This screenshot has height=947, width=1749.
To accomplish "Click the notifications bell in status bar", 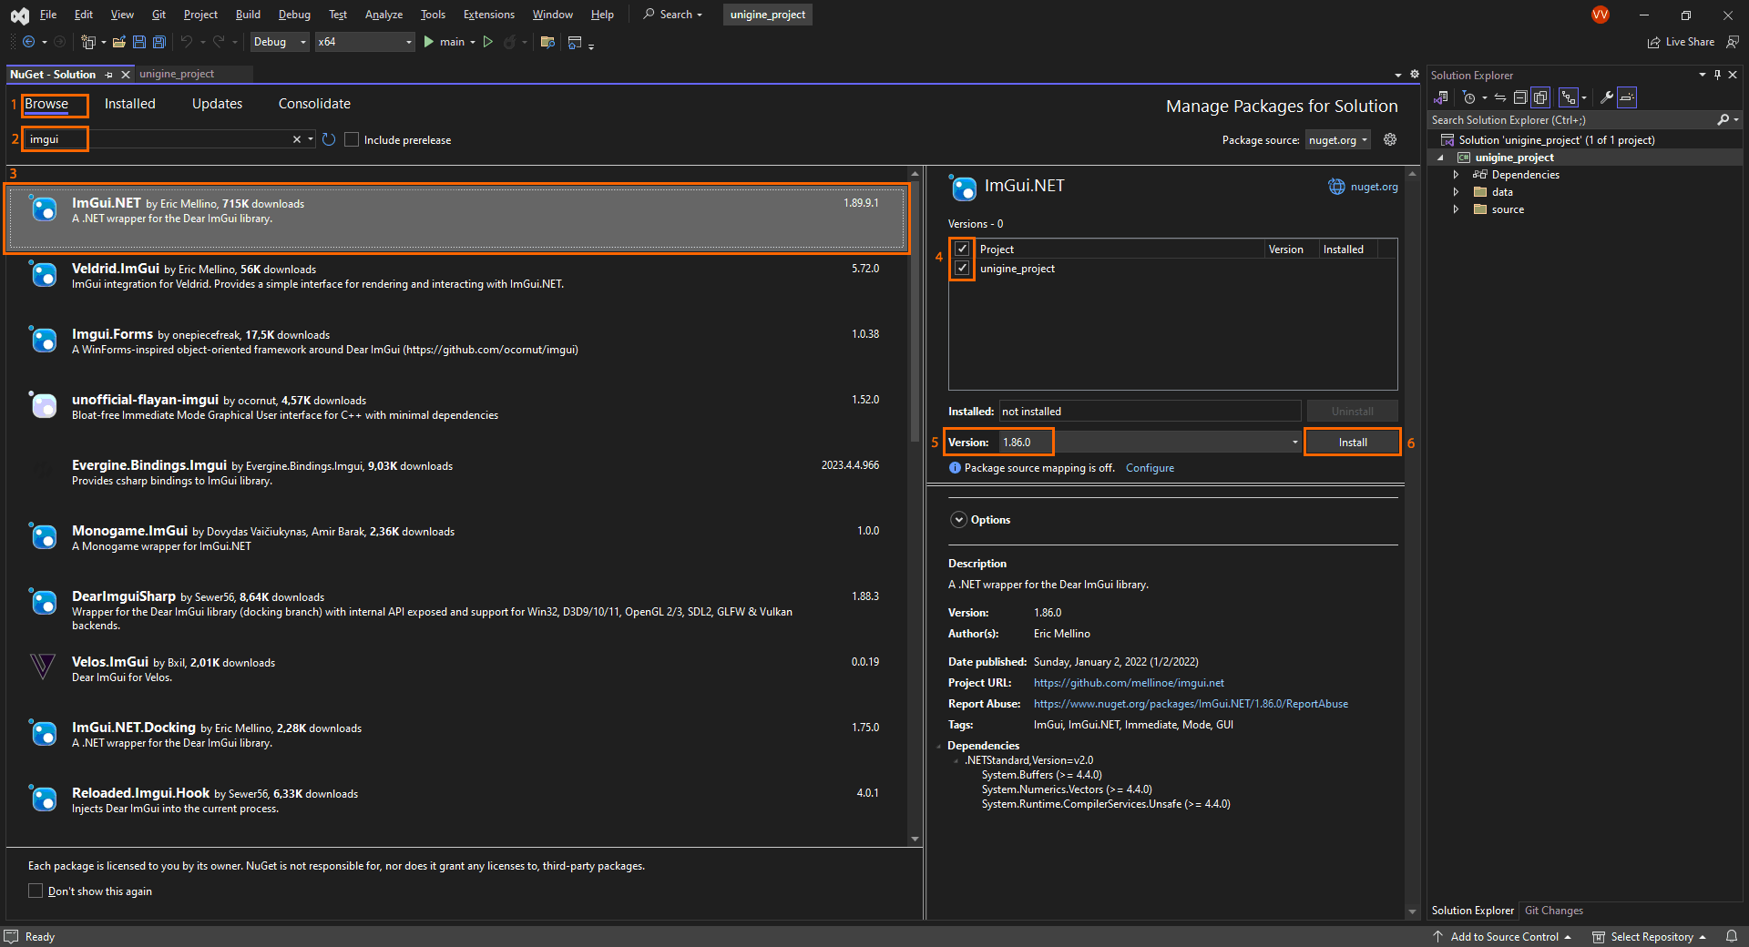I will tap(1732, 936).
